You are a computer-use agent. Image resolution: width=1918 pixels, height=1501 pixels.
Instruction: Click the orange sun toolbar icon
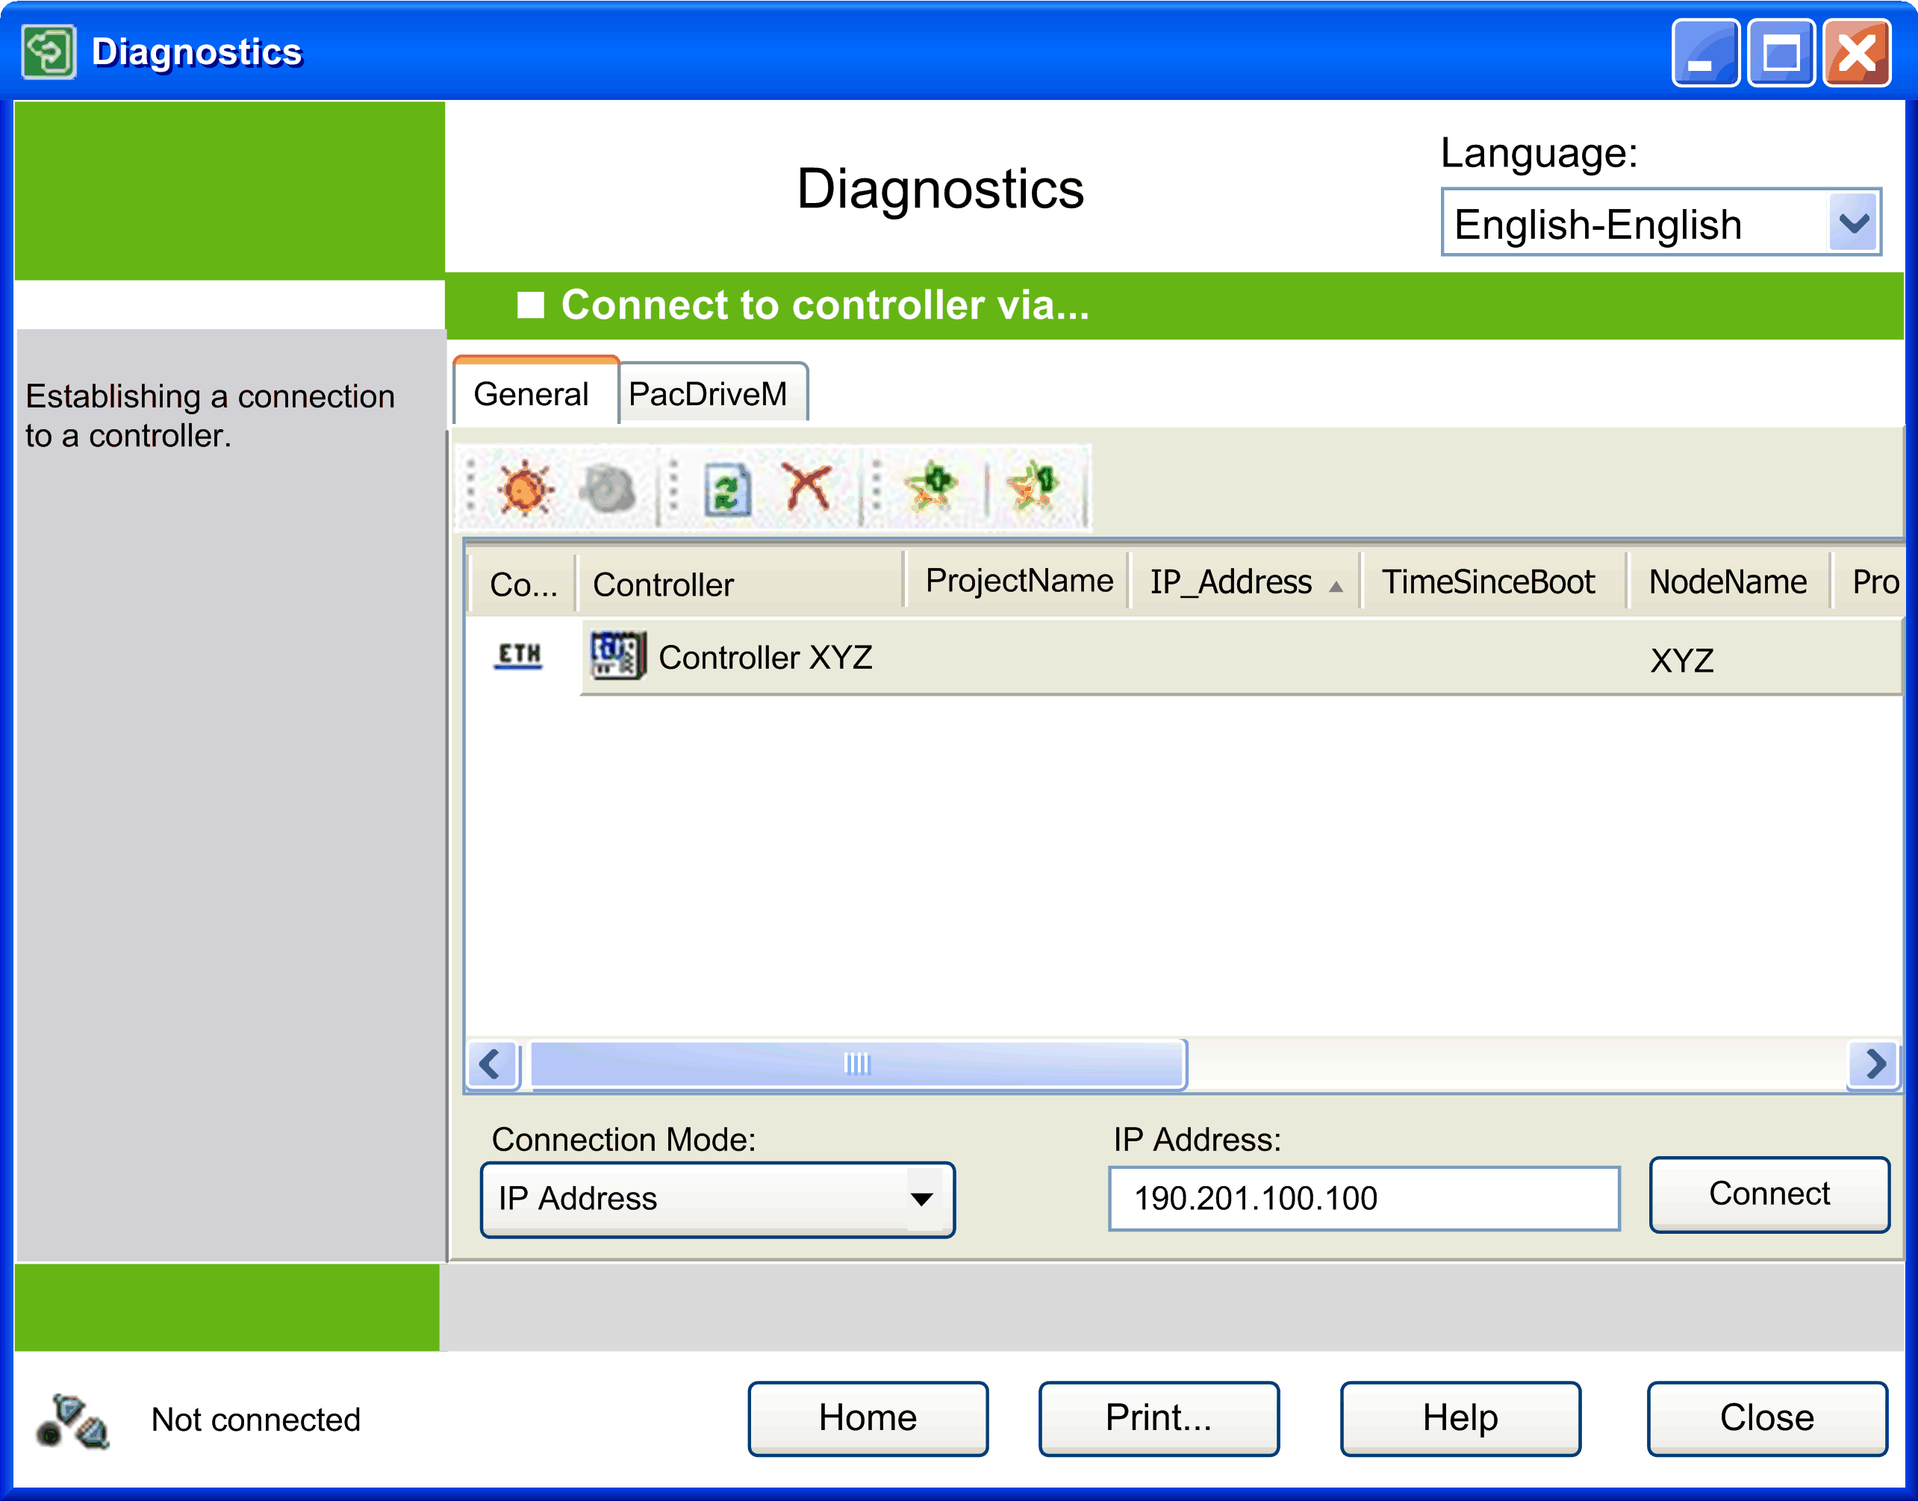pos(525,487)
